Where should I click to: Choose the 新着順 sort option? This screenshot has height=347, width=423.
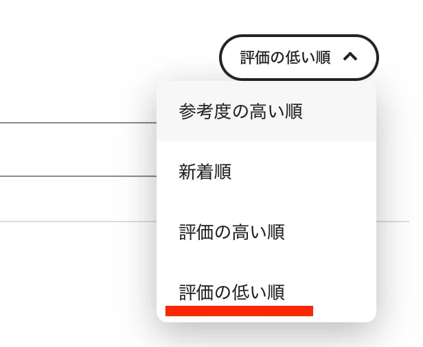(266, 171)
